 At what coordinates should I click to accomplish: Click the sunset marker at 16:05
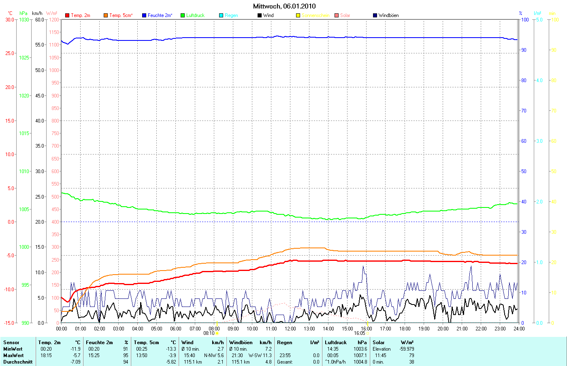(x=368, y=333)
